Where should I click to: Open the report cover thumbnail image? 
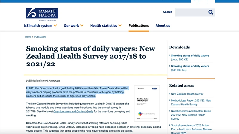coord(147,103)
